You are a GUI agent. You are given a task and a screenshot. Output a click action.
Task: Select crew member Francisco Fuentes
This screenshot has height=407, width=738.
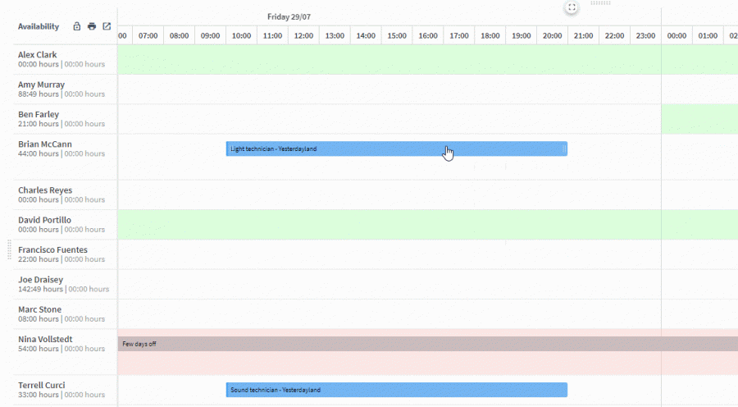(52, 249)
